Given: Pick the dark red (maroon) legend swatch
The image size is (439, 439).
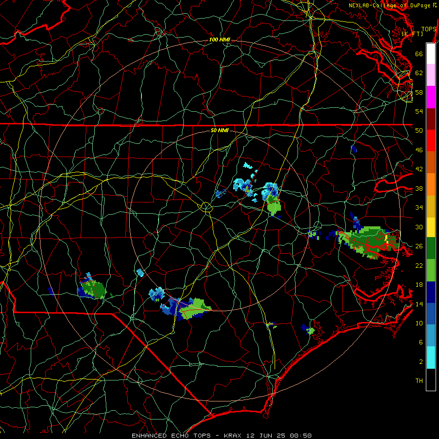Looking at the screenshot, I should (x=431, y=119).
